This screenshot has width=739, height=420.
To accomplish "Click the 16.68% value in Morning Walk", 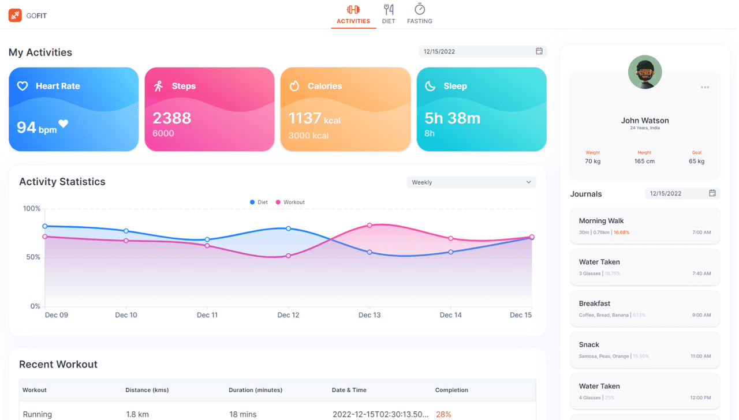I will [x=622, y=232].
